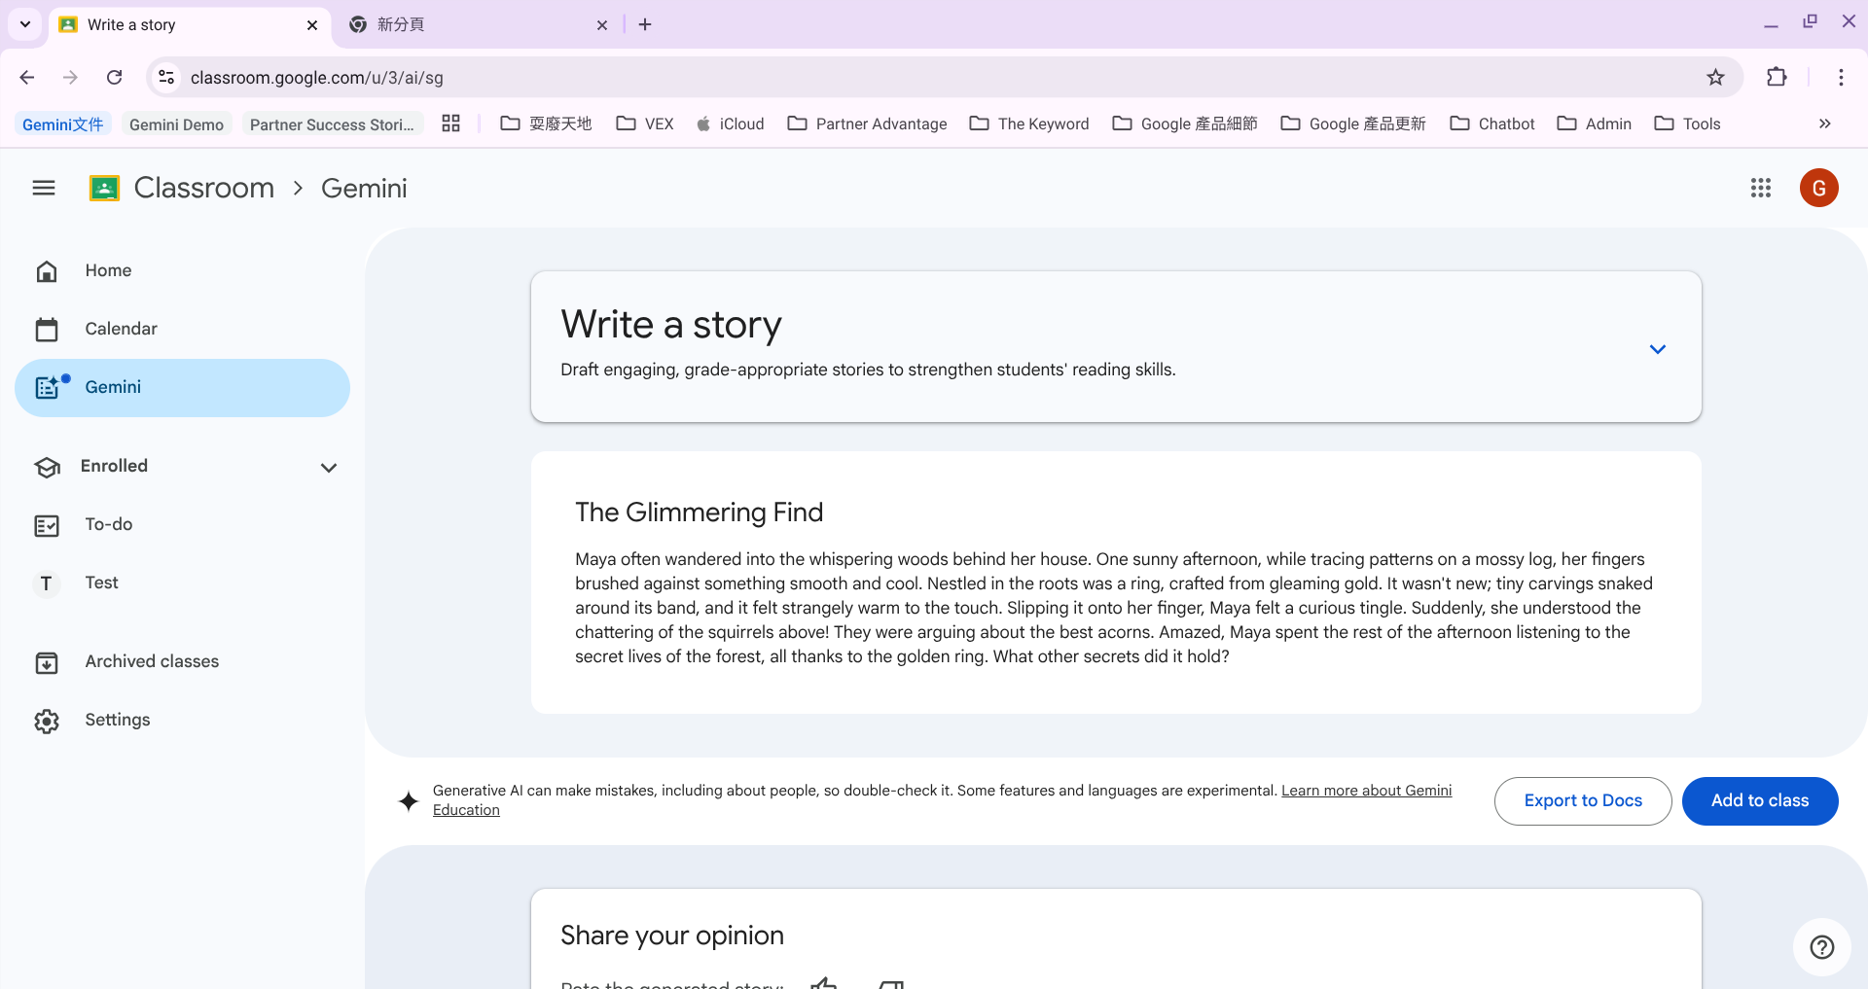The height and width of the screenshot is (989, 1868).
Task: Click the Classroom logo icon
Action: click(x=104, y=188)
